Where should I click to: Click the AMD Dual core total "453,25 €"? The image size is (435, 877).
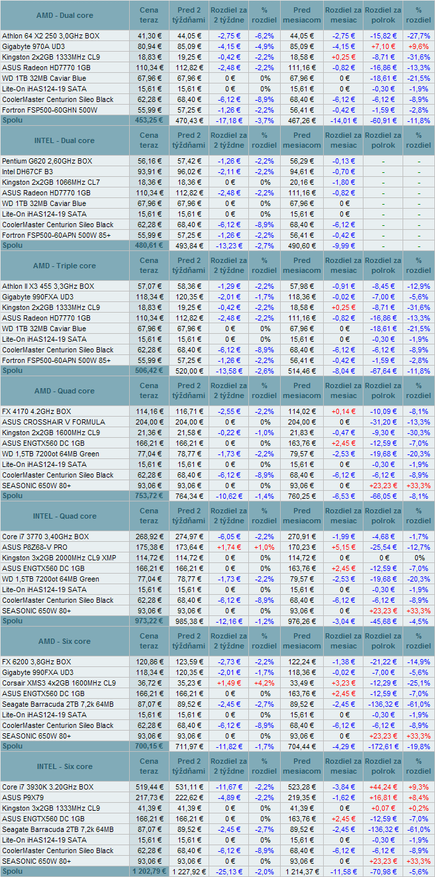click(149, 121)
